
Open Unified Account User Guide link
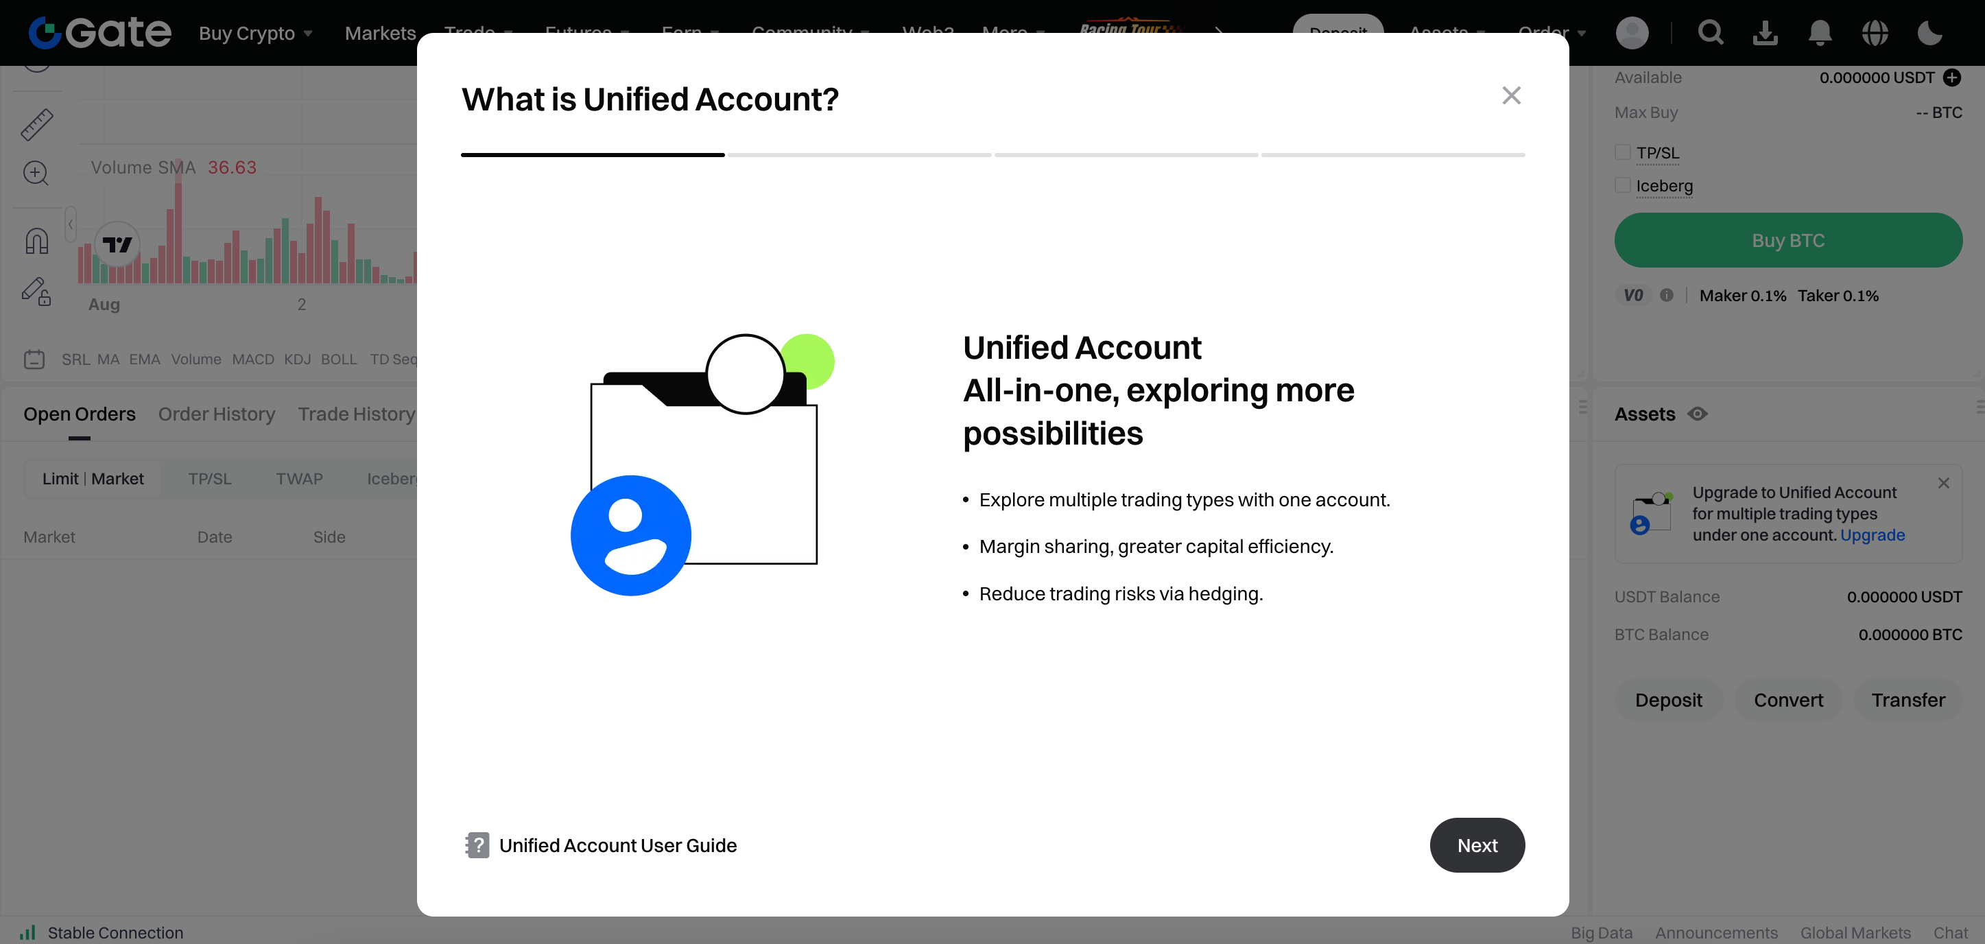click(617, 845)
